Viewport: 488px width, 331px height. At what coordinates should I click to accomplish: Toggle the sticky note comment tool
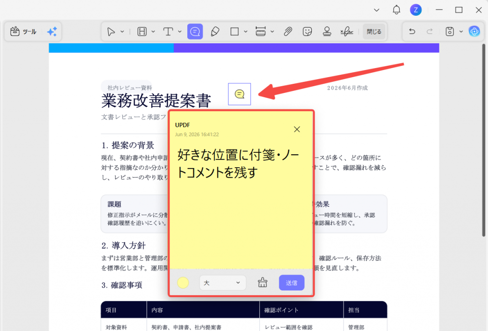pyautogui.click(x=195, y=32)
